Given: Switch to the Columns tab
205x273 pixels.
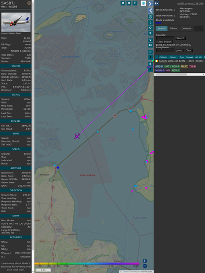Looking at the screenshot, I should click(186, 29).
